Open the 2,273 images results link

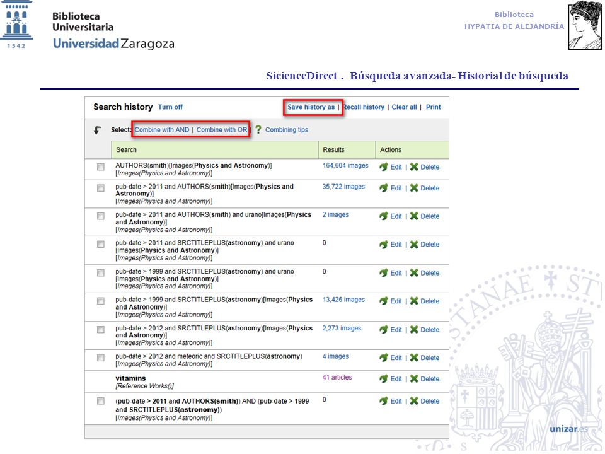[342, 328]
